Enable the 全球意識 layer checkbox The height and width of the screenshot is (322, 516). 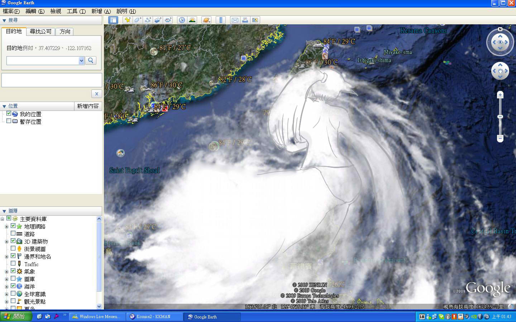click(13, 293)
